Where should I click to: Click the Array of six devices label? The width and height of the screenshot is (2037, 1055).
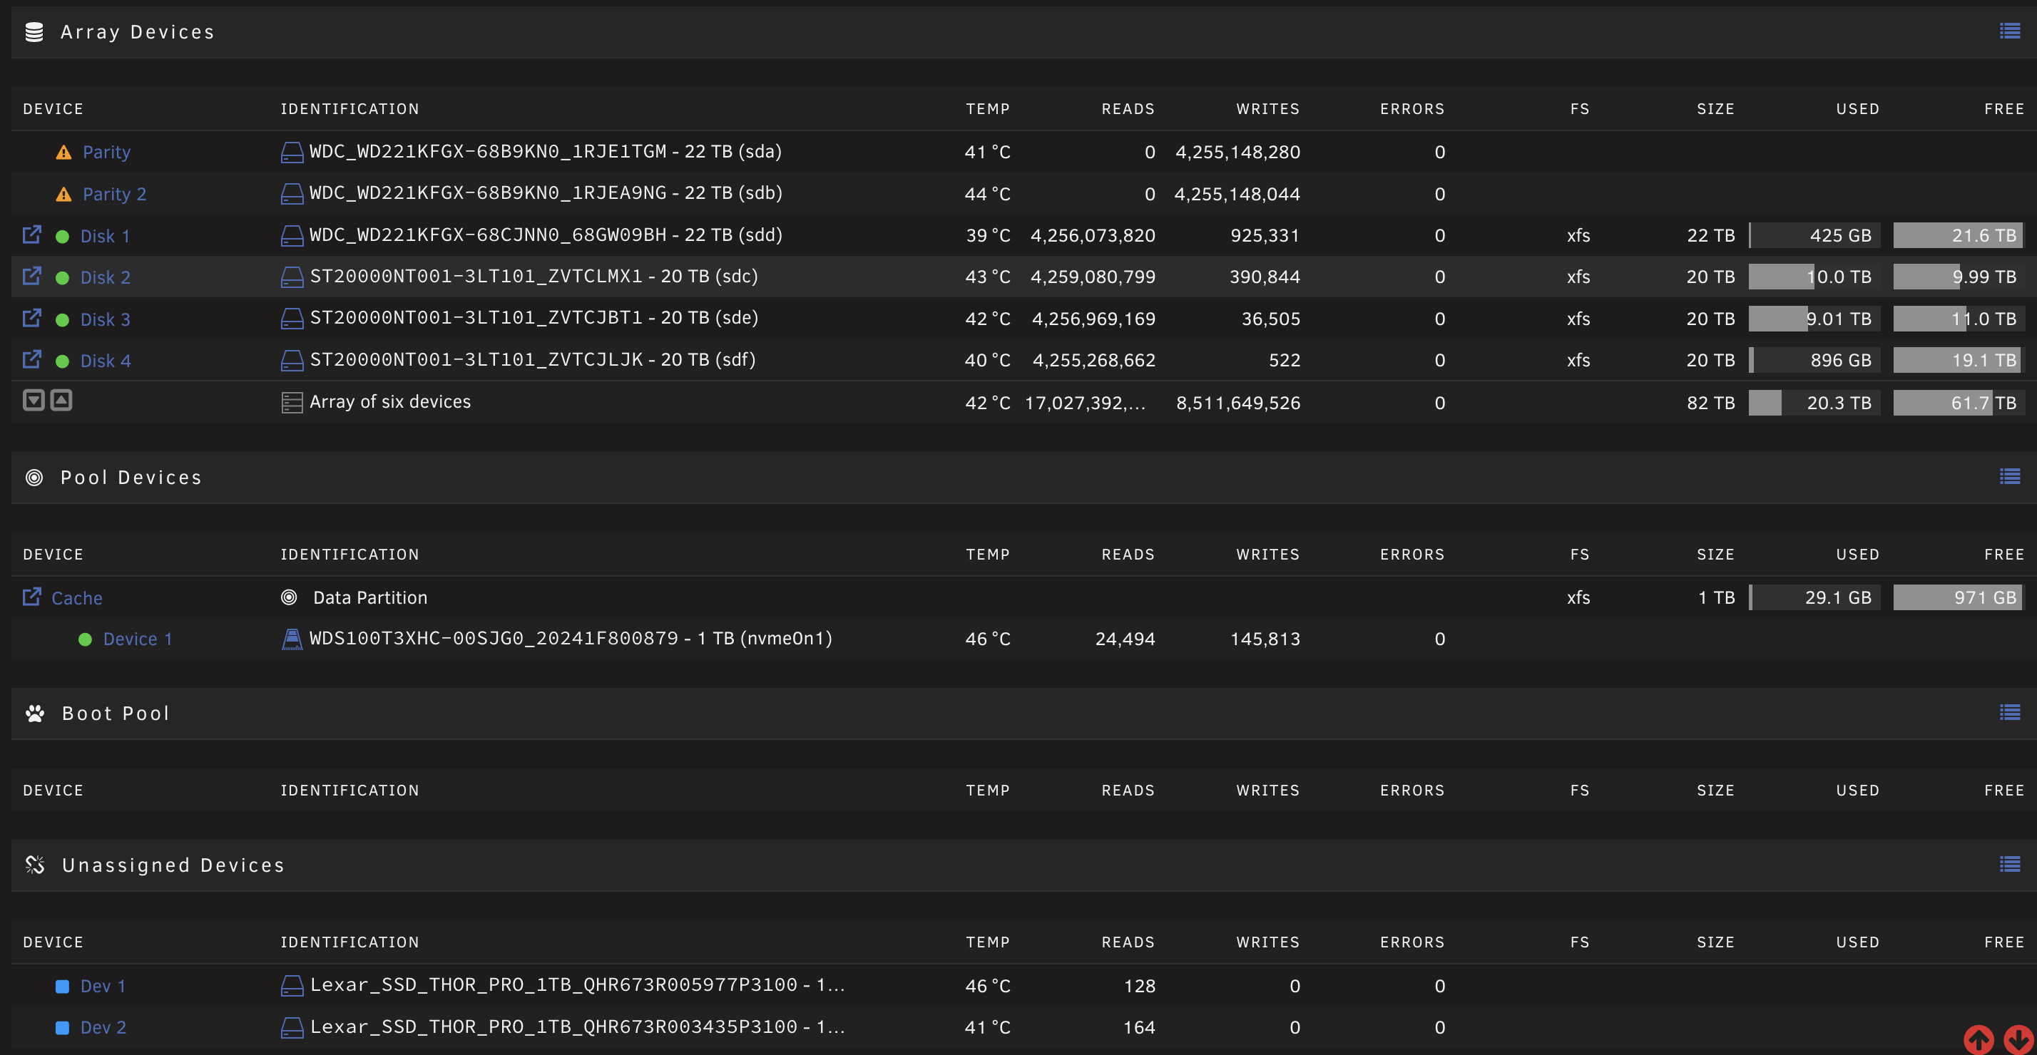(390, 402)
